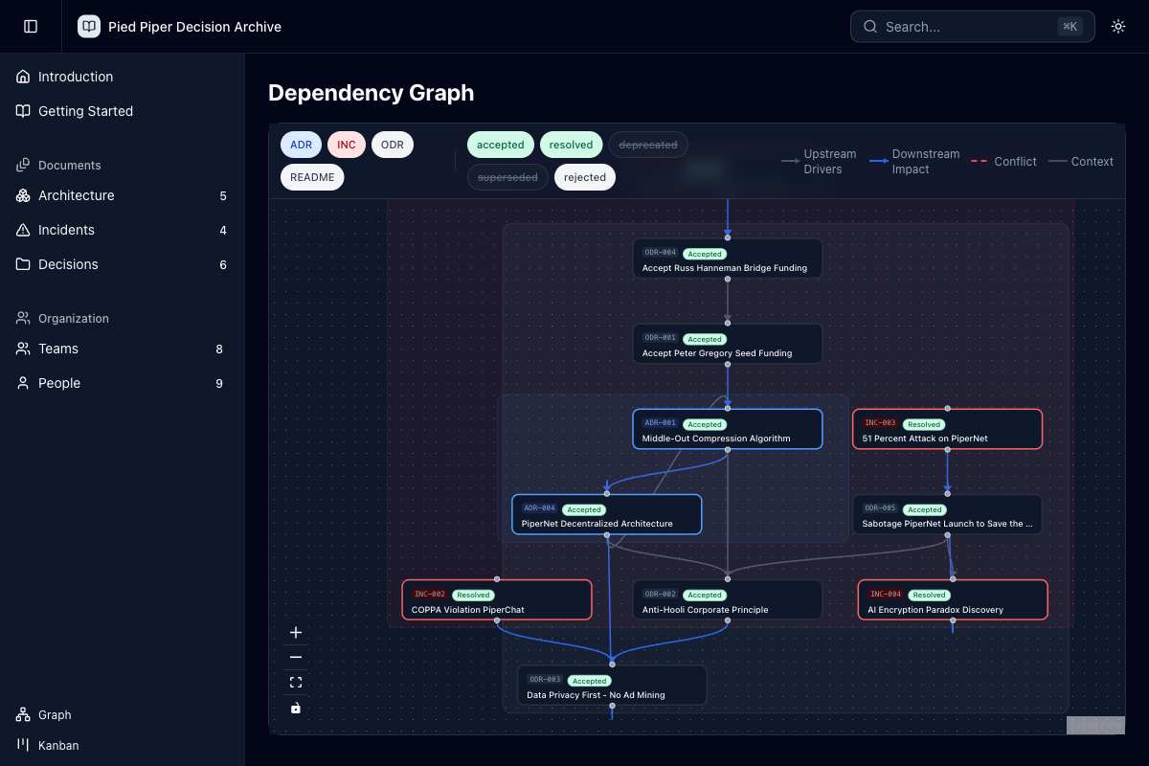Image resolution: width=1149 pixels, height=766 pixels.
Task: Zoom in on the graph
Action: pyautogui.click(x=296, y=632)
